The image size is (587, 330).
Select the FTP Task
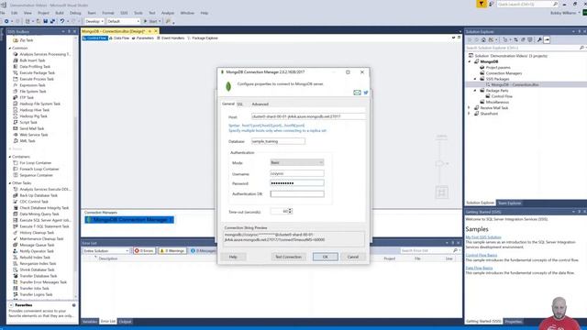[27, 98]
